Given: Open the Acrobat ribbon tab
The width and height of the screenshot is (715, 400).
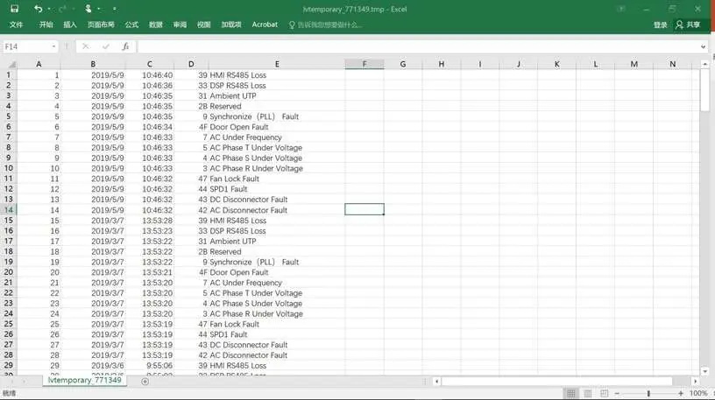Looking at the screenshot, I should click(x=265, y=25).
